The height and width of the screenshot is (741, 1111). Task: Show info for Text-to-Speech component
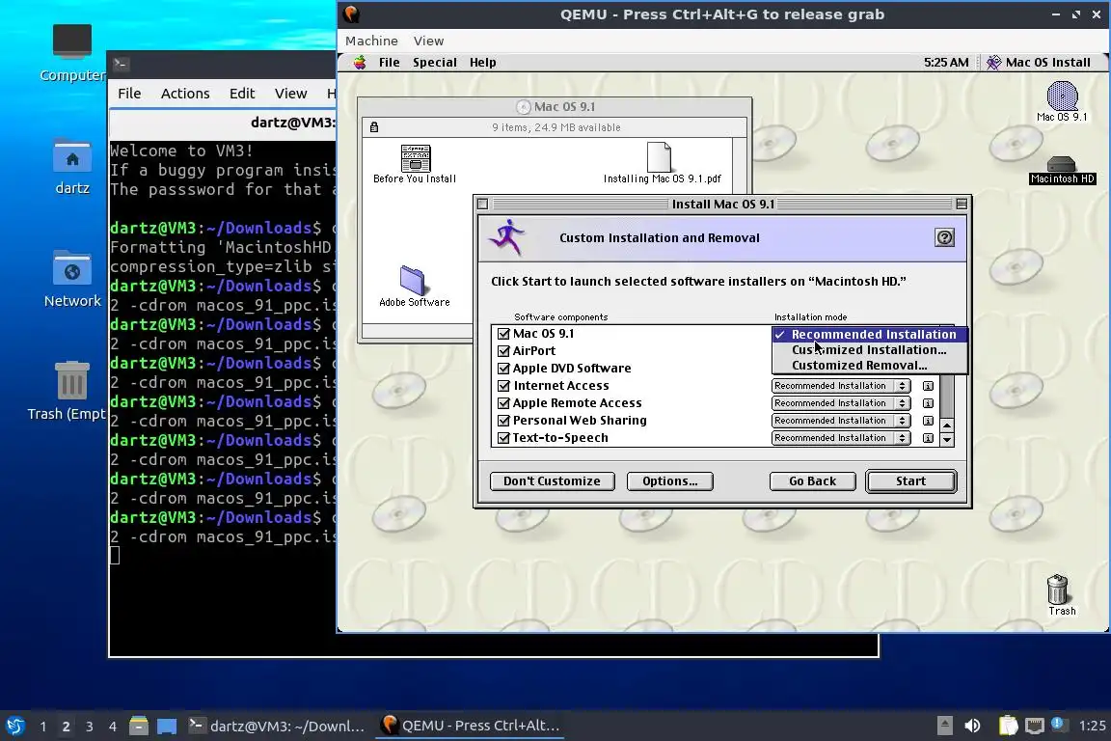point(928,438)
